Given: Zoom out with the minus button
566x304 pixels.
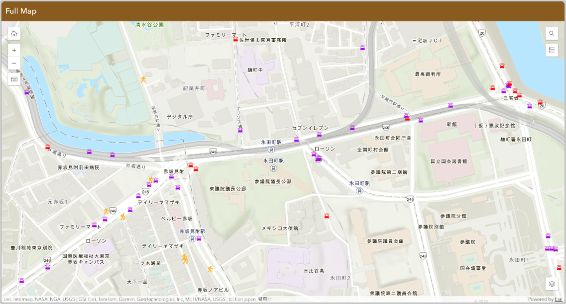Looking at the screenshot, I should point(14,63).
